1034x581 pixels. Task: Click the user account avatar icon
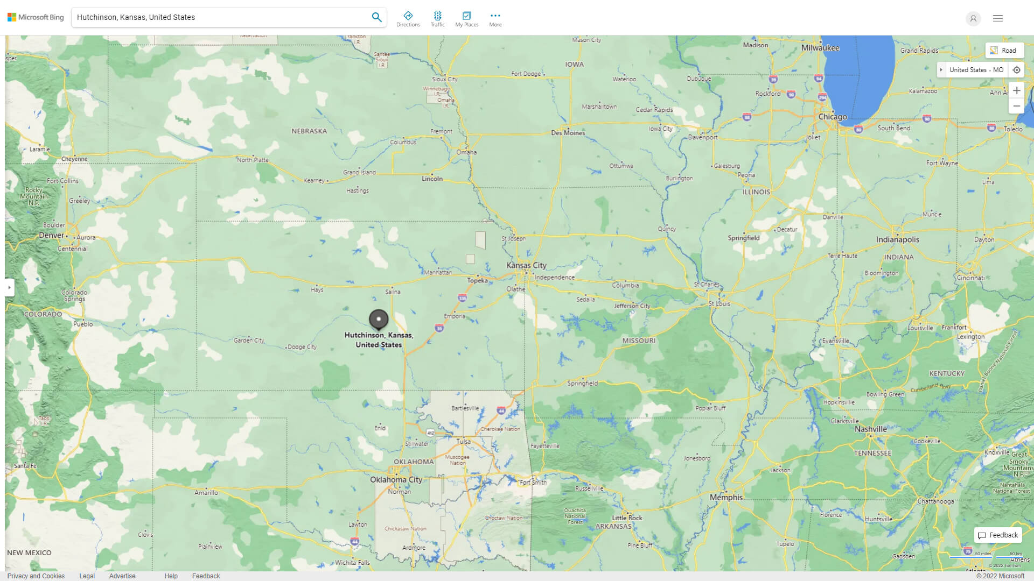973,18
